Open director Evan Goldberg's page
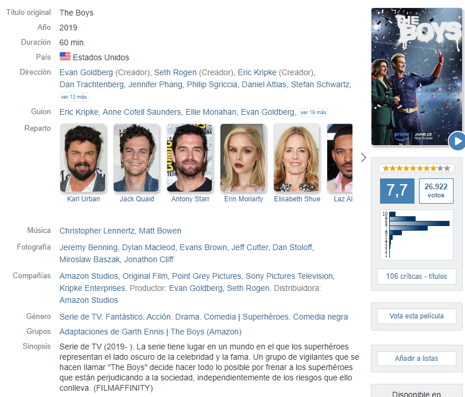 tap(86, 73)
